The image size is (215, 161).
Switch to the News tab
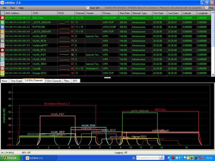point(5,81)
